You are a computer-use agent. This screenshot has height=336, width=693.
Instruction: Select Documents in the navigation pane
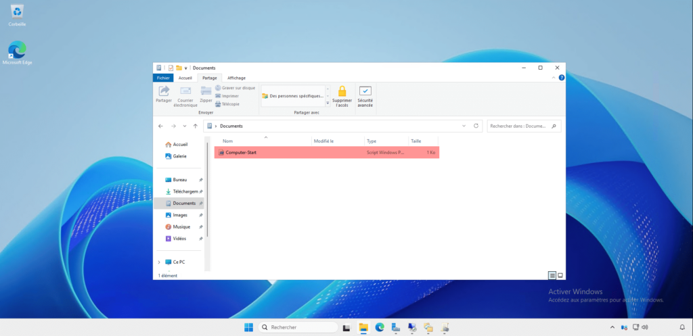pyautogui.click(x=179, y=203)
